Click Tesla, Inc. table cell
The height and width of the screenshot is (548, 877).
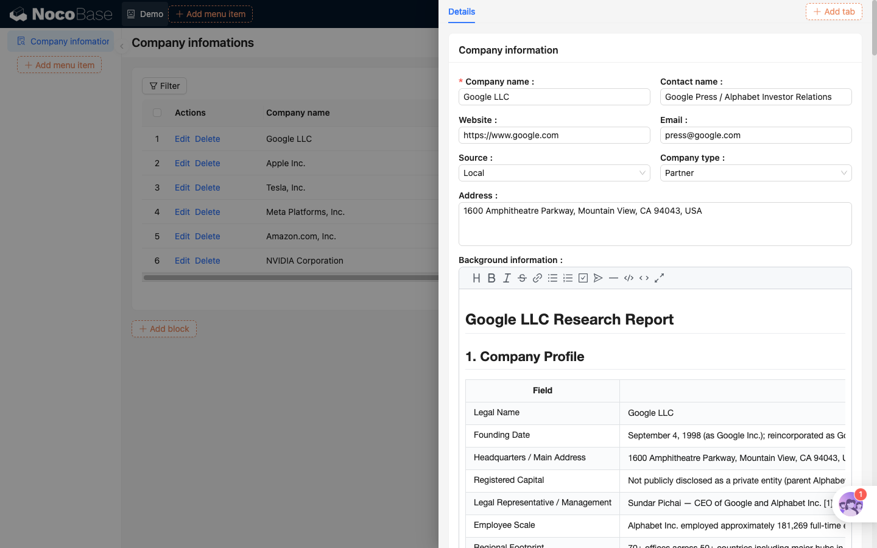[286, 188]
